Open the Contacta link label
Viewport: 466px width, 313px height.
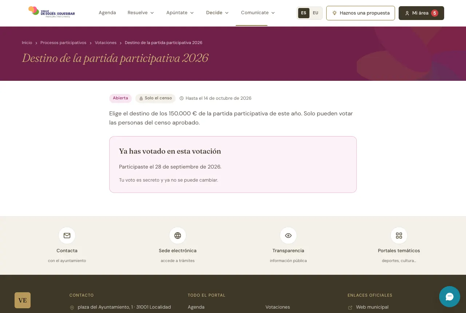click(67, 251)
